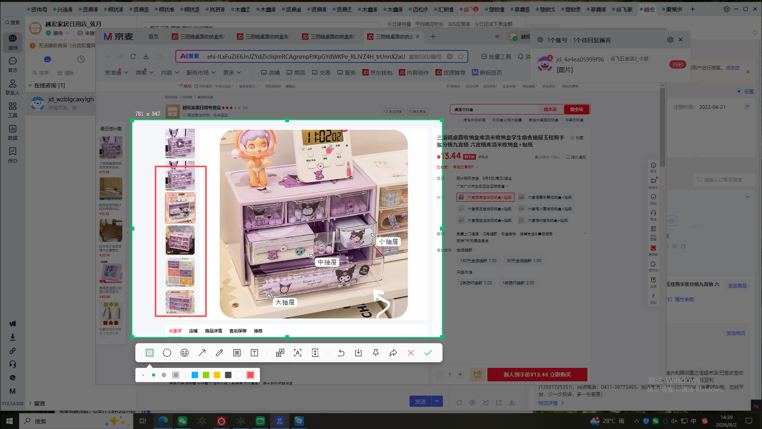Click the 搜全站 search button

click(577, 109)
